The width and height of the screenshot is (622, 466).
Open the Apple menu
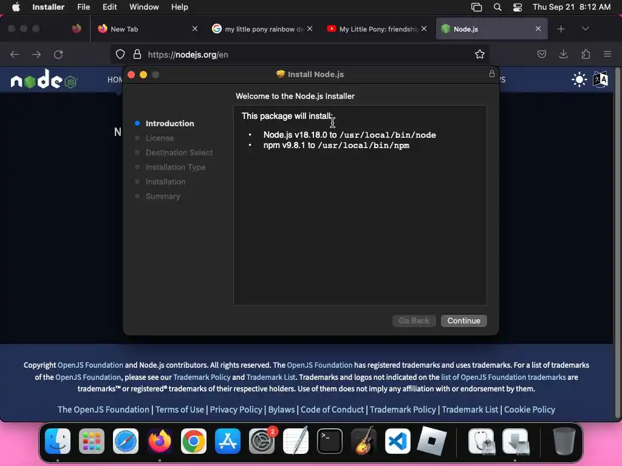(x=16, y=7)
